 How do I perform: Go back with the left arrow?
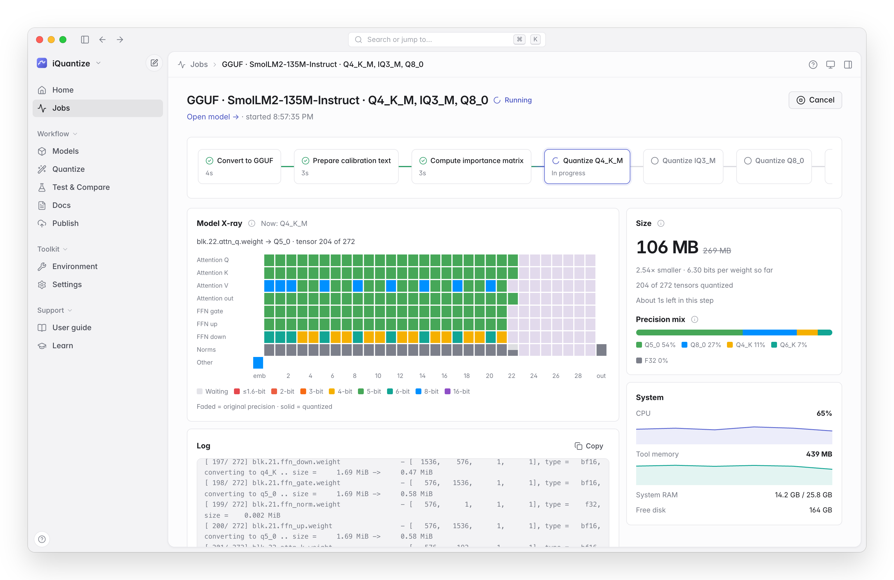pos(102,40)
